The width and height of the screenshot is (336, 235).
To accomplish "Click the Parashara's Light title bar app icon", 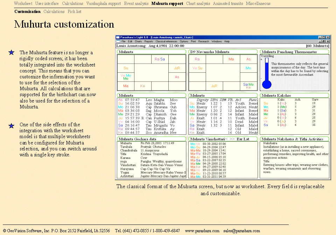I will pos(118,37).
